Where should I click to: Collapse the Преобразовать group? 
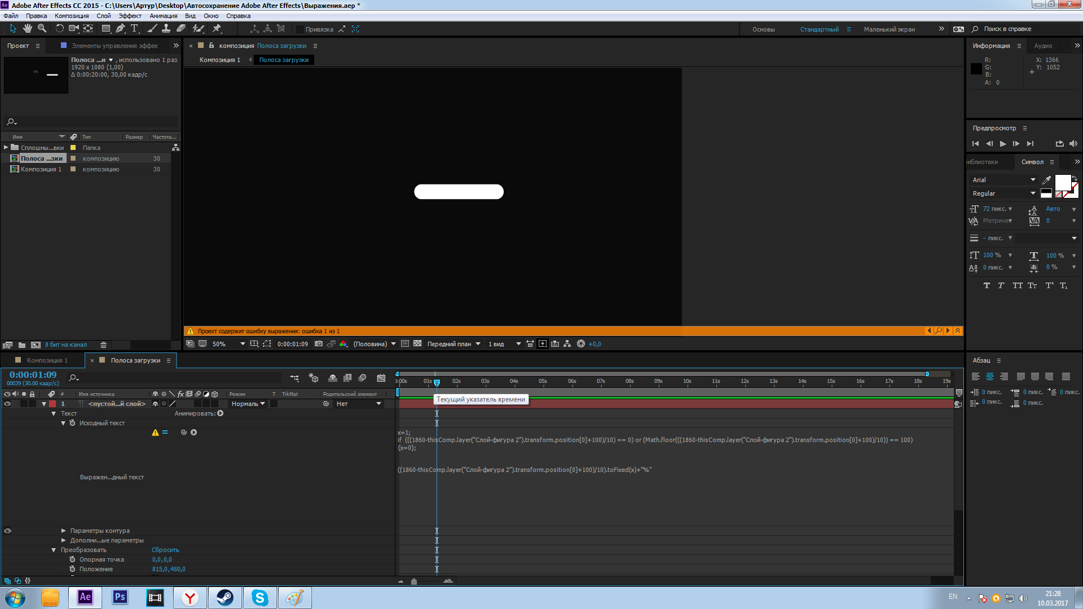(54, 550)
